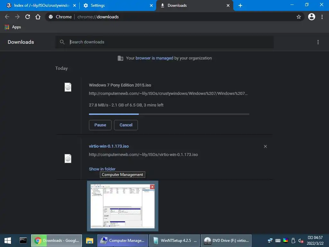This screenshot has height=247, width=329.
Task: Click the keyboard tray icon
Action: (278, 241)
